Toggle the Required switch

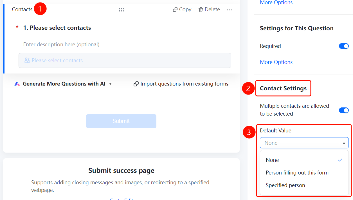point(344,46)
